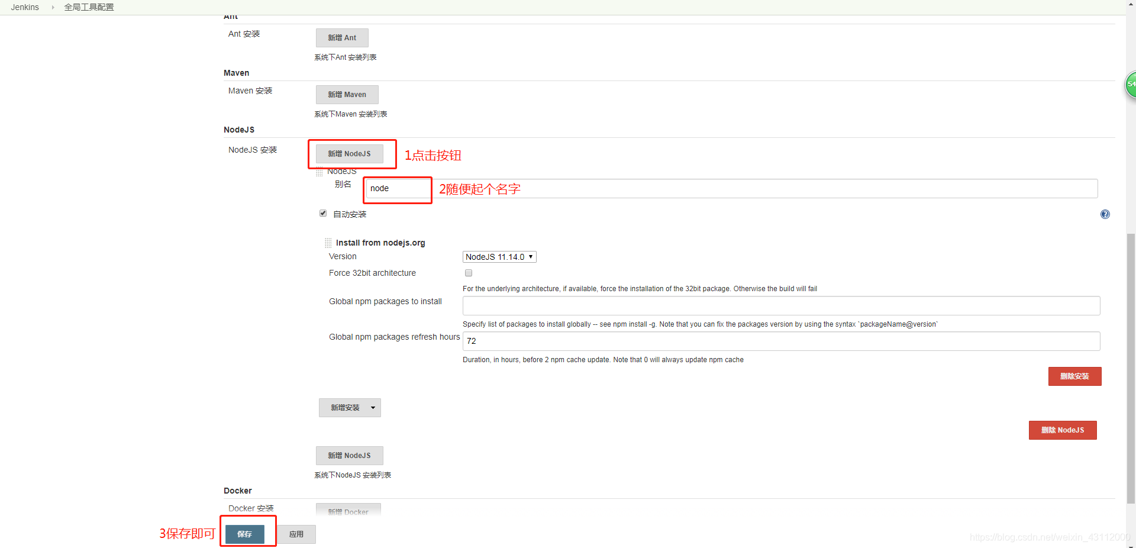The height and width of the screenshot is (548, 1136).
Task: Click the Version label
Action: 343,256
